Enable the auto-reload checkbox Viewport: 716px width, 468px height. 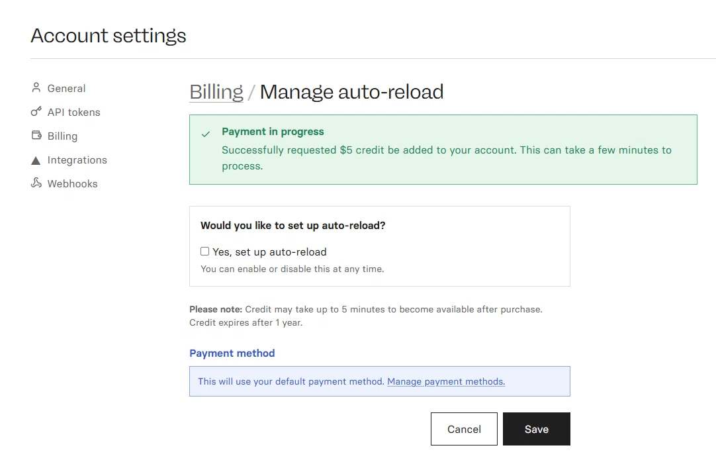pyautogui.click(x=204, y=251)
